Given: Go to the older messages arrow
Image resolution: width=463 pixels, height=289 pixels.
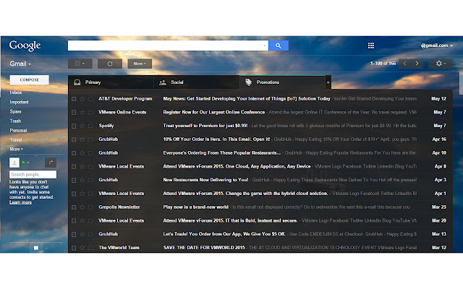Looking at the screenshot, I should click(417, 64).
